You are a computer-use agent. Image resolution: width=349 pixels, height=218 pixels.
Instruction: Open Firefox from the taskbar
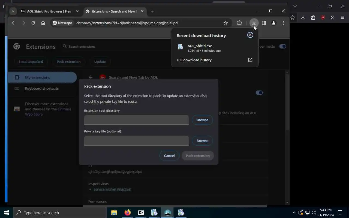pos(128,213)
